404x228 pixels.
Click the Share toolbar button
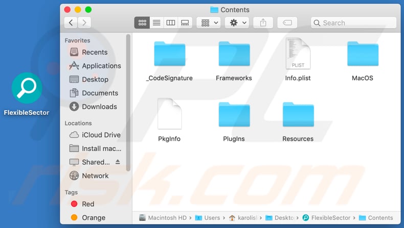tap(263, 23)
